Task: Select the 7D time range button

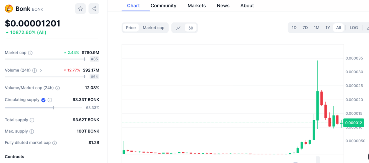Action: click(x=305, y=28)
